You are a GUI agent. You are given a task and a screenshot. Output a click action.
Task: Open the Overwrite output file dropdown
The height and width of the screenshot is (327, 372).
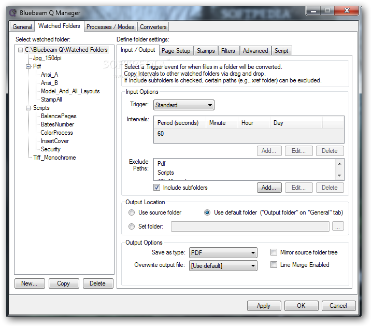click(223, 265)
